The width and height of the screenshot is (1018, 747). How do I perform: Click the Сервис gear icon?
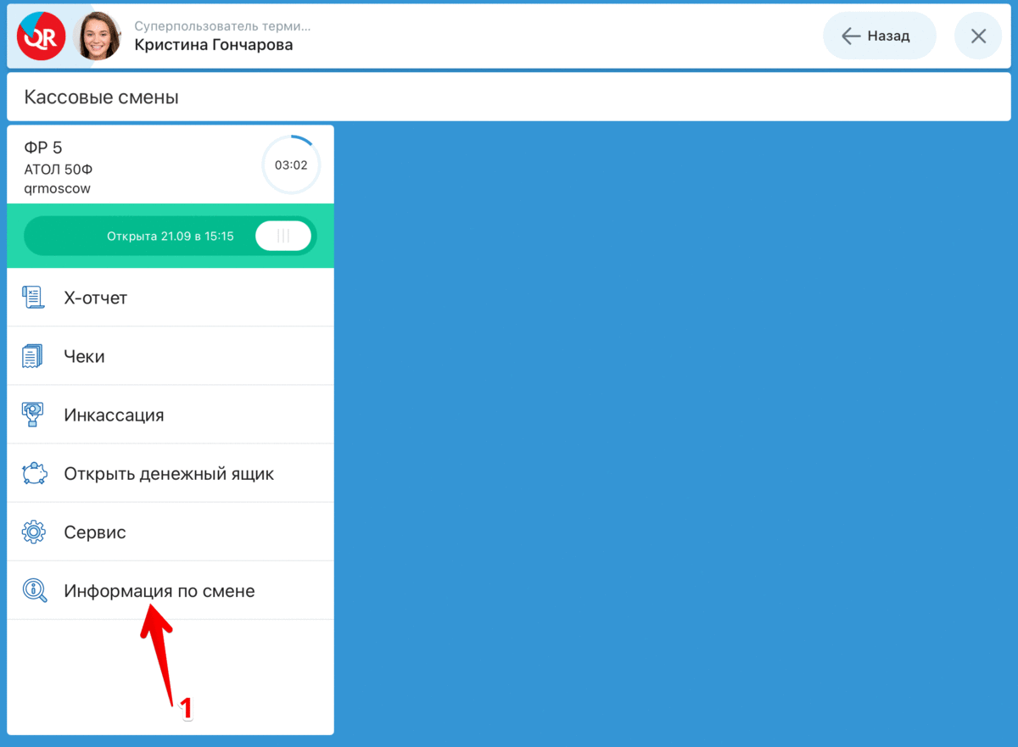coord(33,532)
